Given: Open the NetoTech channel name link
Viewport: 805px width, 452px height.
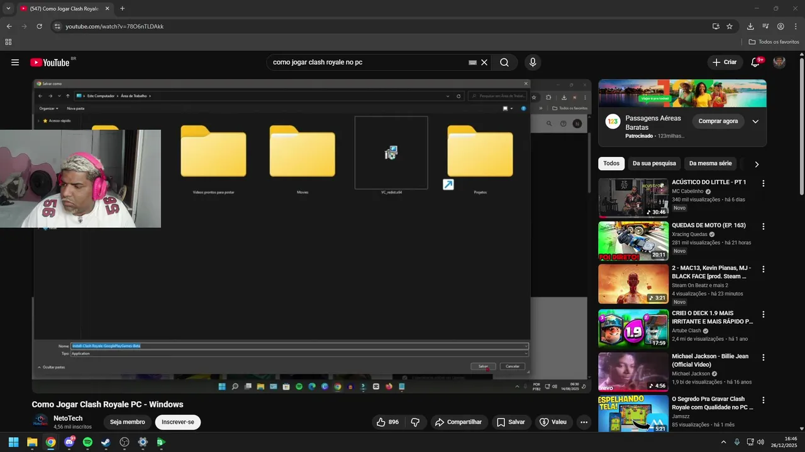Looking at the screenshot, I should point(68,418).
